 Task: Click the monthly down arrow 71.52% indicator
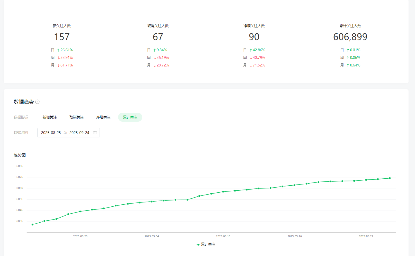(257, 65)
